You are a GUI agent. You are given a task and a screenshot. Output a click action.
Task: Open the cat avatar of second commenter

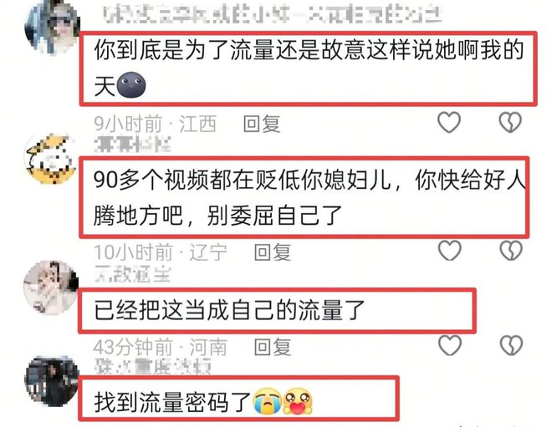tap(51, 159)
